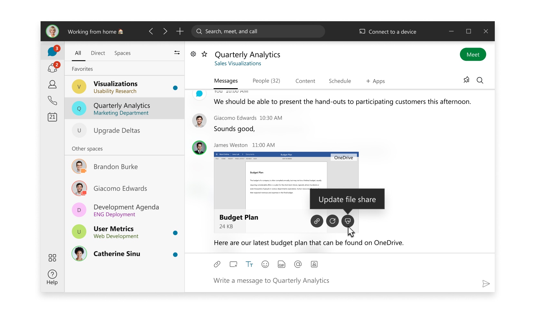Expand the Other spaces section
The image size is (536, 314).
87,149
